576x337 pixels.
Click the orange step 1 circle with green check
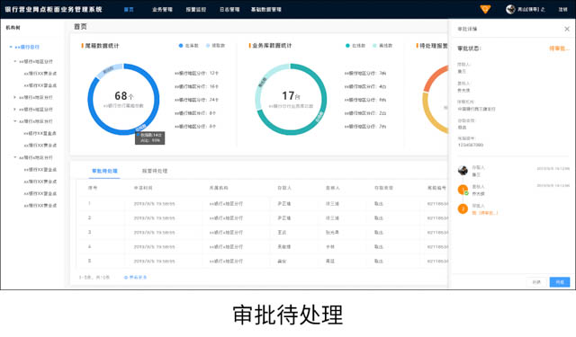point(463,190)
